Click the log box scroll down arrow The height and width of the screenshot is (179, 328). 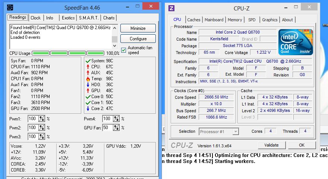point(115,45)
